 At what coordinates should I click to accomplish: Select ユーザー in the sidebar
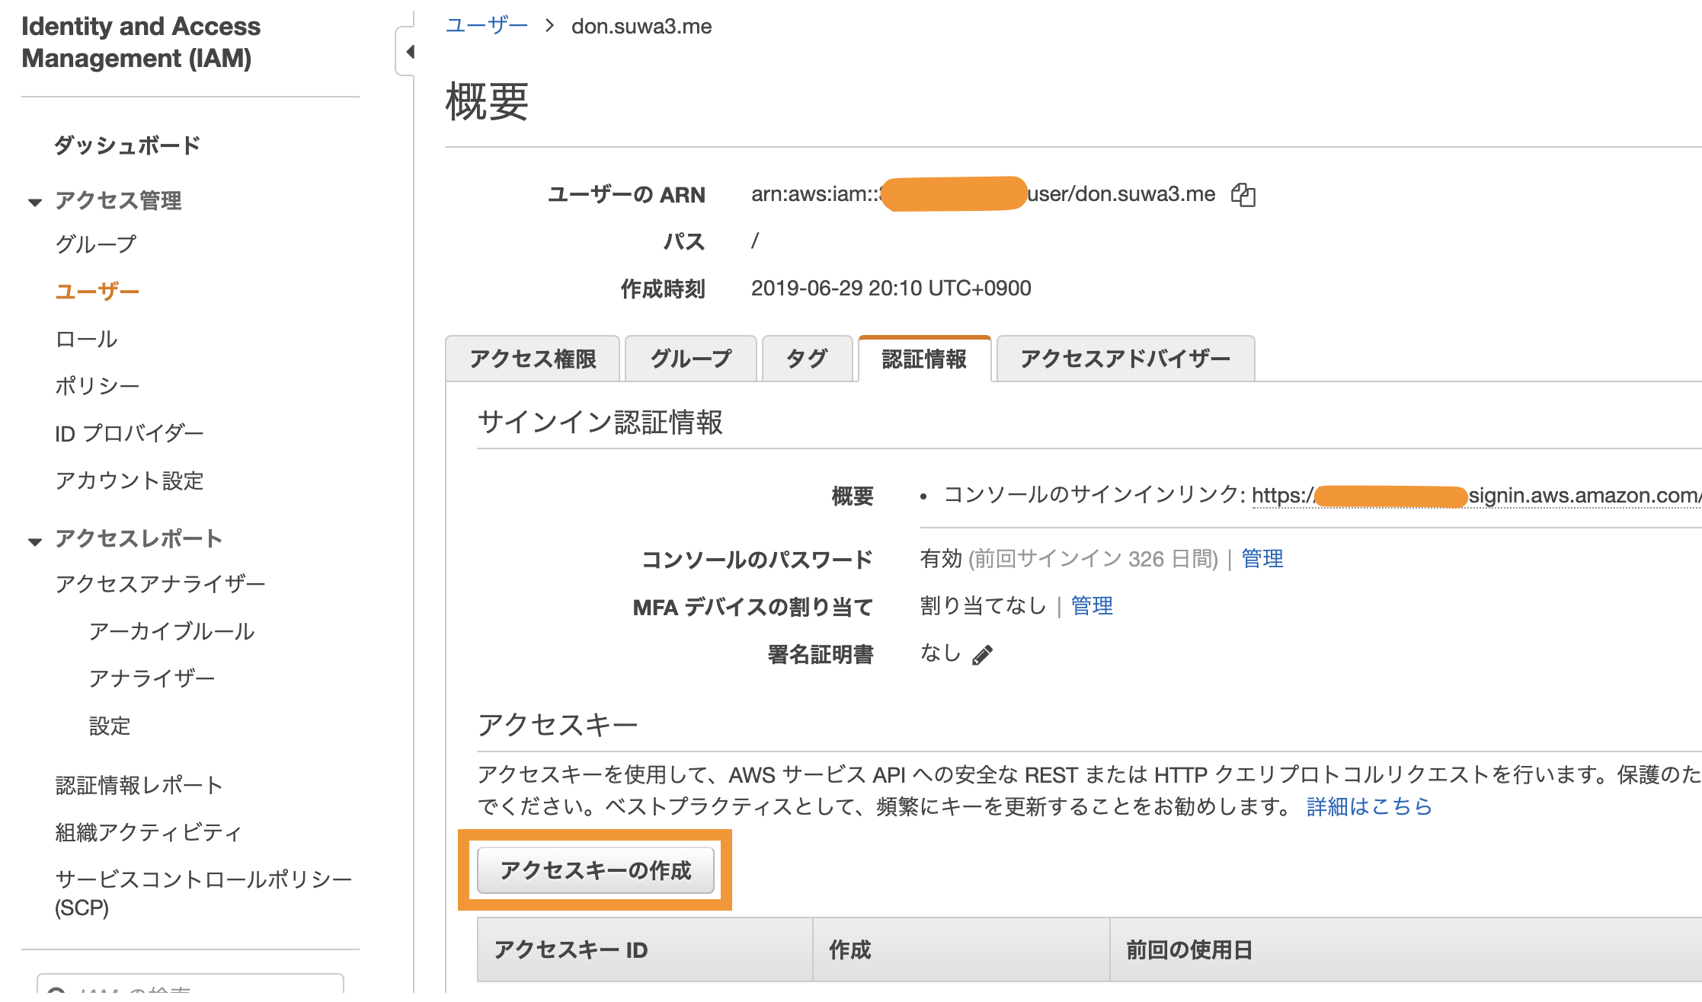click(x=98, y=292)
